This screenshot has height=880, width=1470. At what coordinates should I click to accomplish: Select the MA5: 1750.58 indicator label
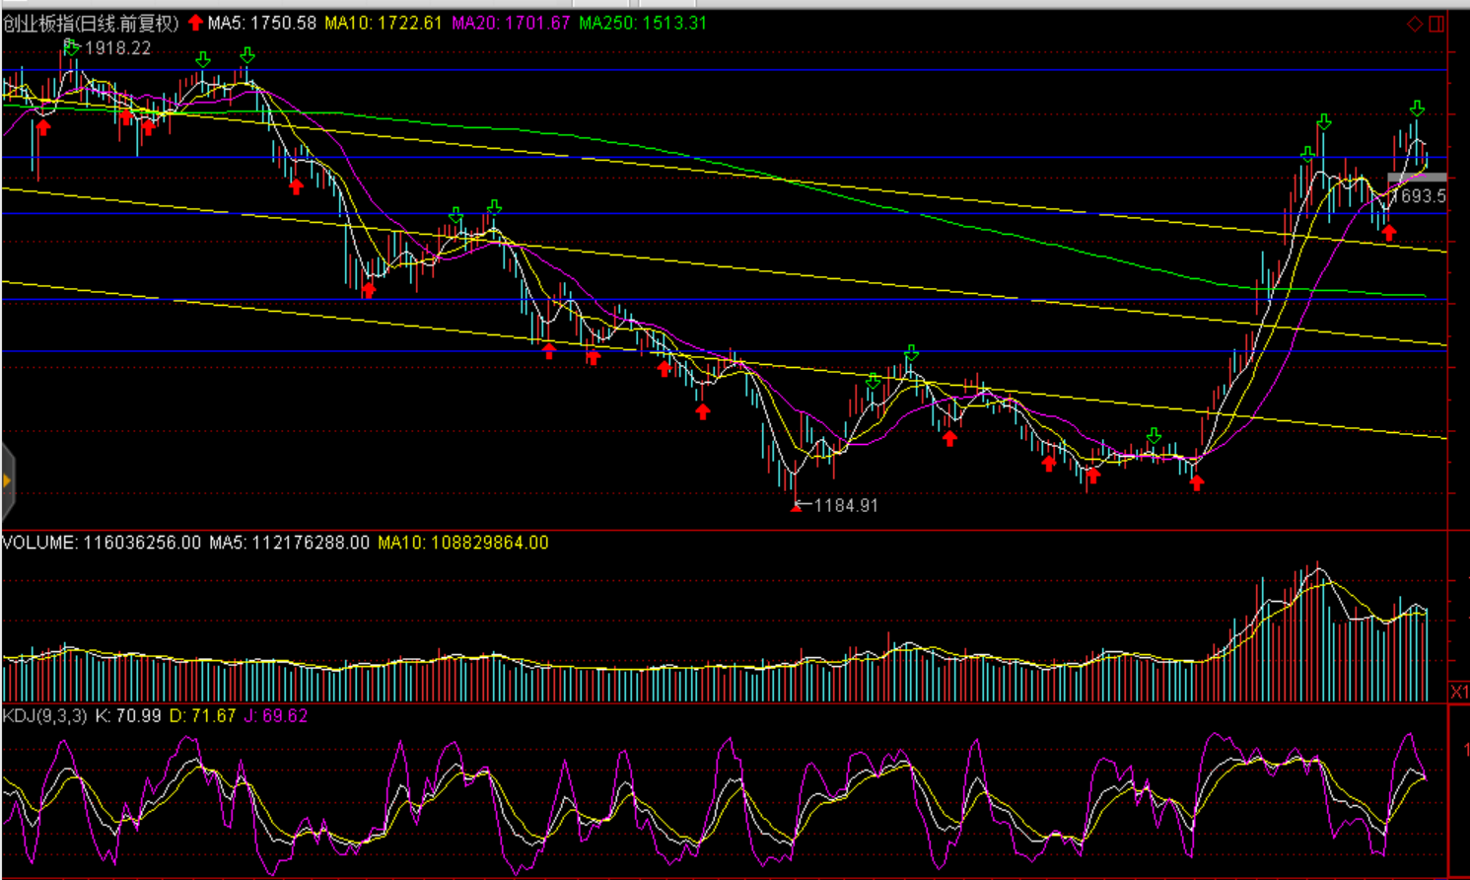coord(261,23)
